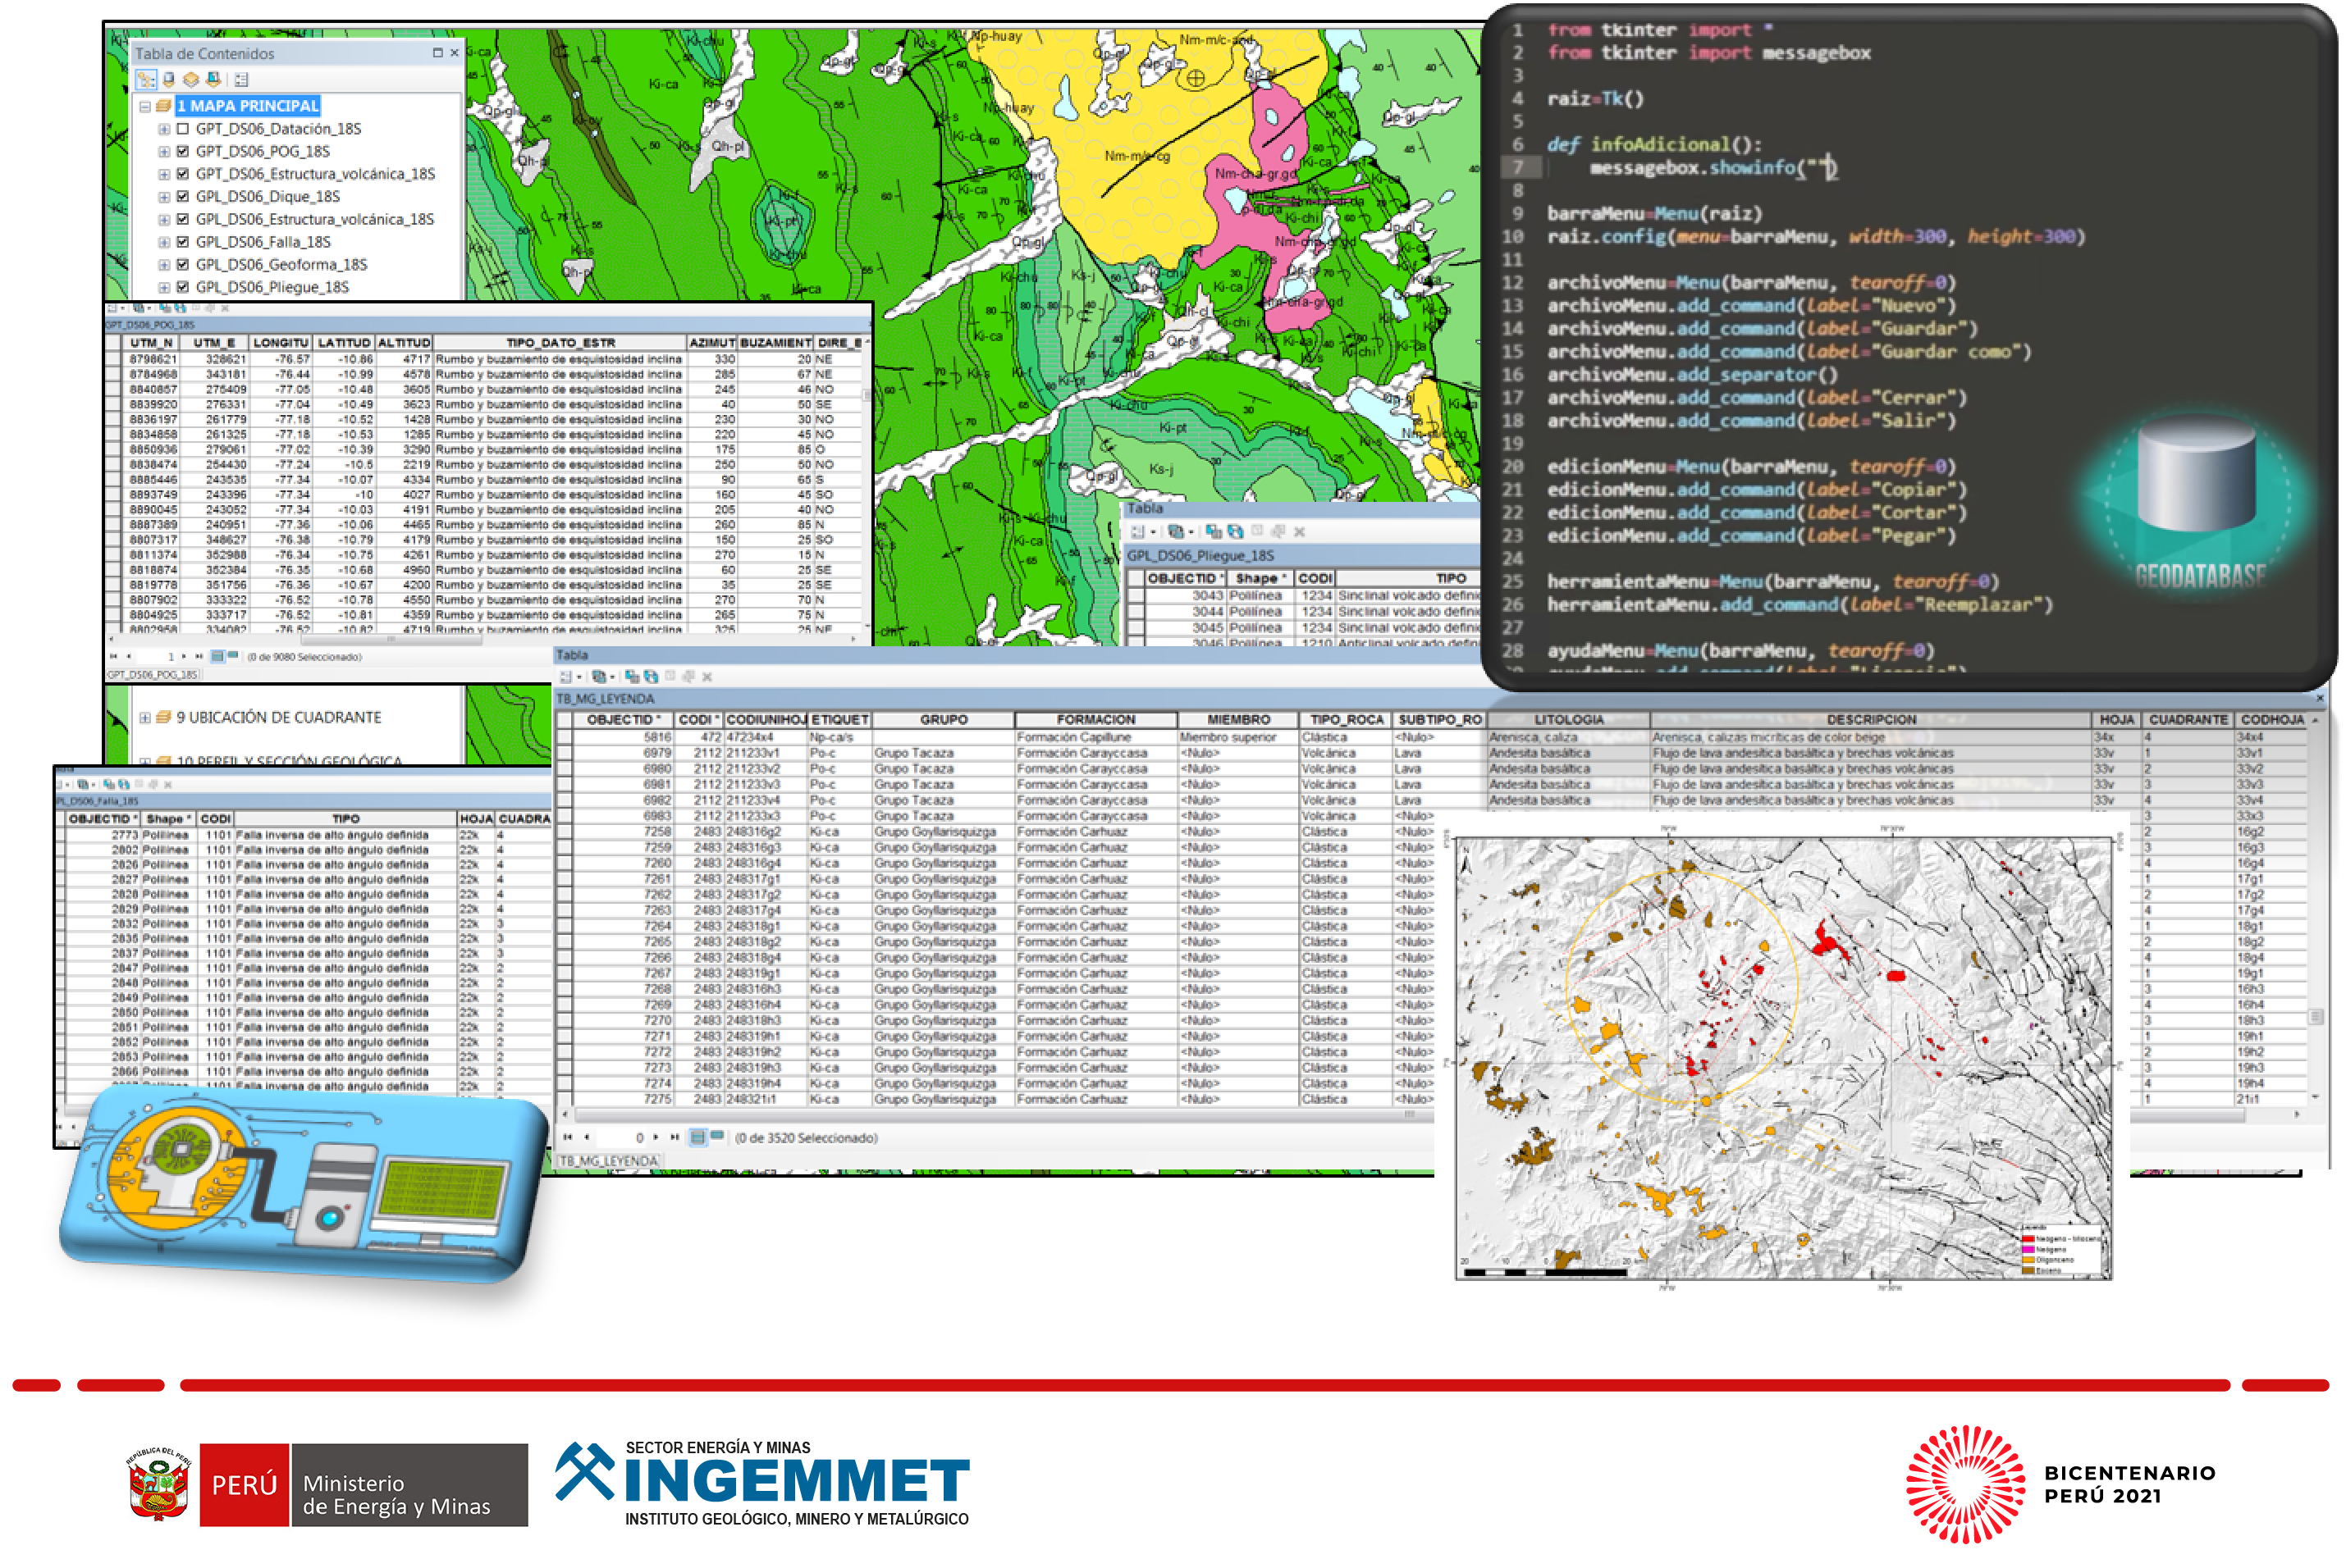The image size is (2346, 1568).
Task: Enable the GPT_DS06_Datación_18S layer checkbox
Action: tap(183, 129)
